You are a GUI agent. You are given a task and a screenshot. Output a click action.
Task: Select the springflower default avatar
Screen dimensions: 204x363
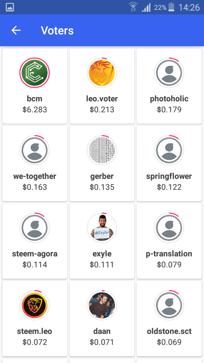(x=169, y=150)
